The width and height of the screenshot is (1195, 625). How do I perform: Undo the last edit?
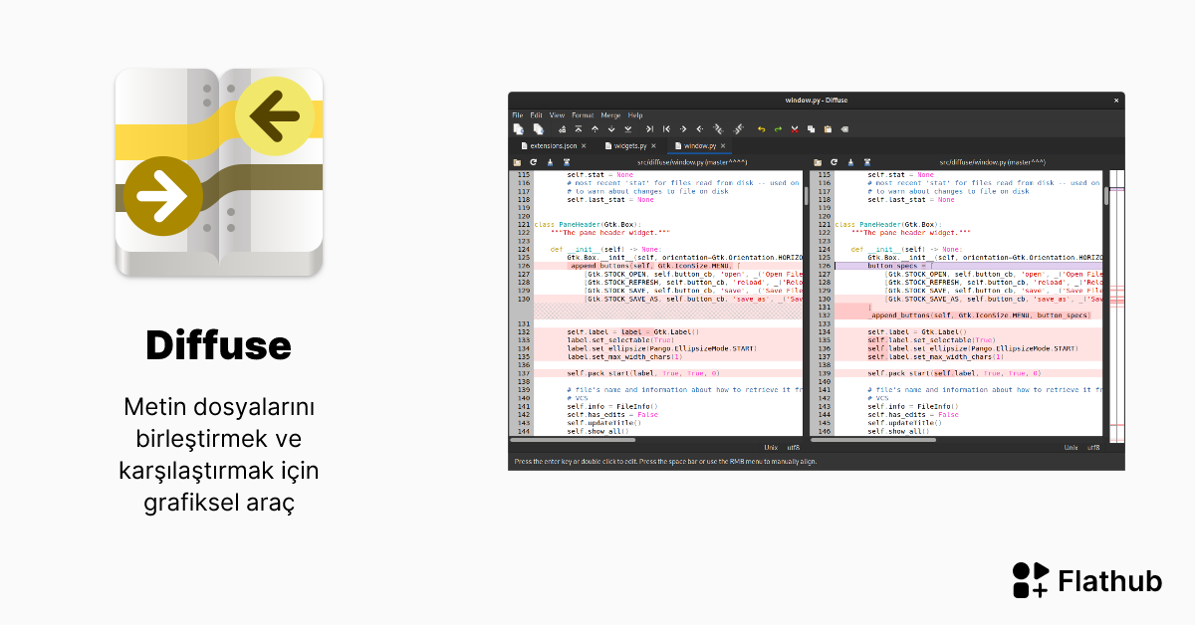pyautogui.click(x=762, y=129)
